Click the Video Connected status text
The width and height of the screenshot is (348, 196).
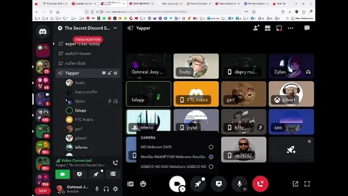(76, 160)
